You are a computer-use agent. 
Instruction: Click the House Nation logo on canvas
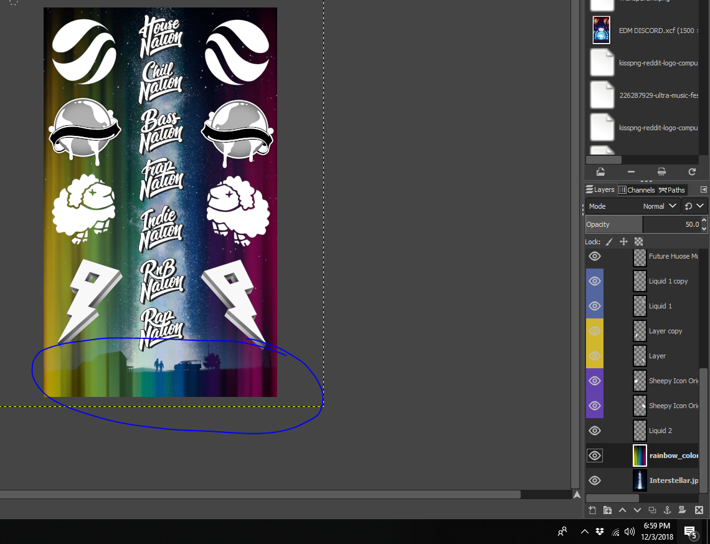161,36
